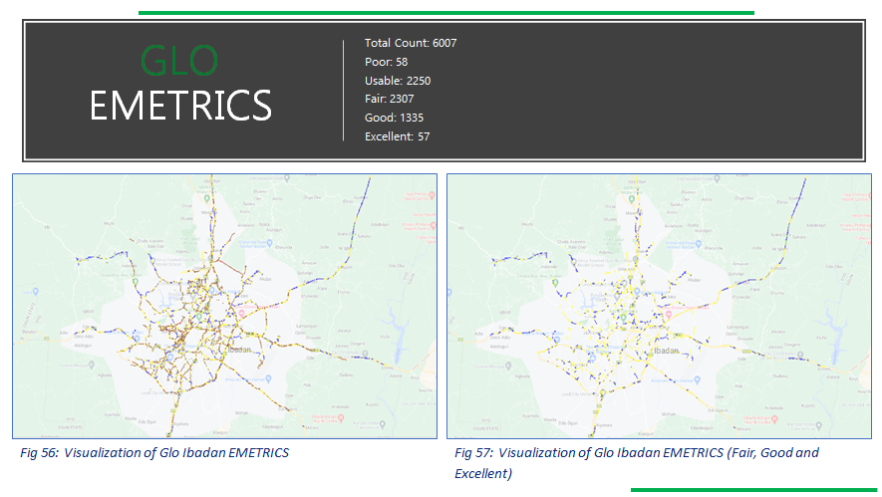Select the "Excellent: 57" statistic
This screenshot has width=882, height=497.
(397, 136)
